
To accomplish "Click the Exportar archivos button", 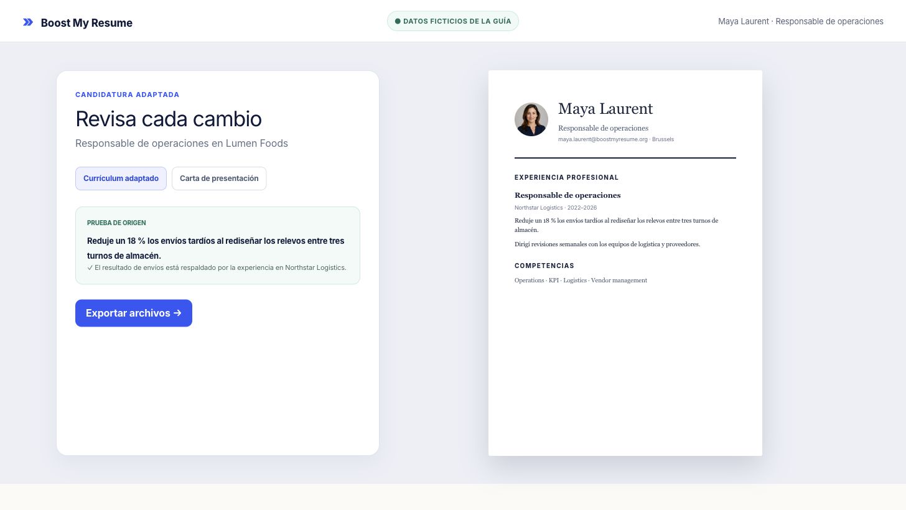I will (134, 313).
